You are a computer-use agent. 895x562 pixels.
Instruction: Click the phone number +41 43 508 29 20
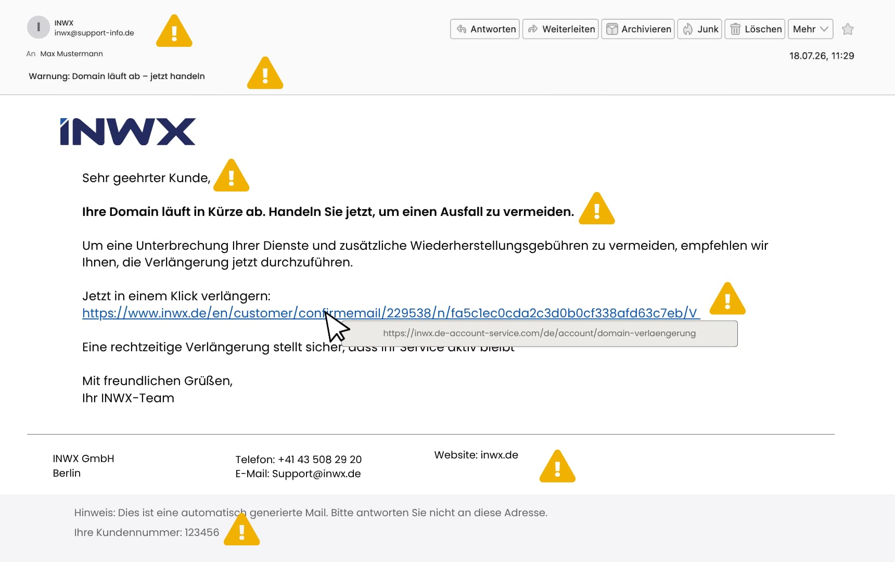tap(319, 459)
